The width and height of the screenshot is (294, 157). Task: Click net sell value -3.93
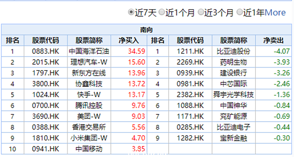(282, 62)
